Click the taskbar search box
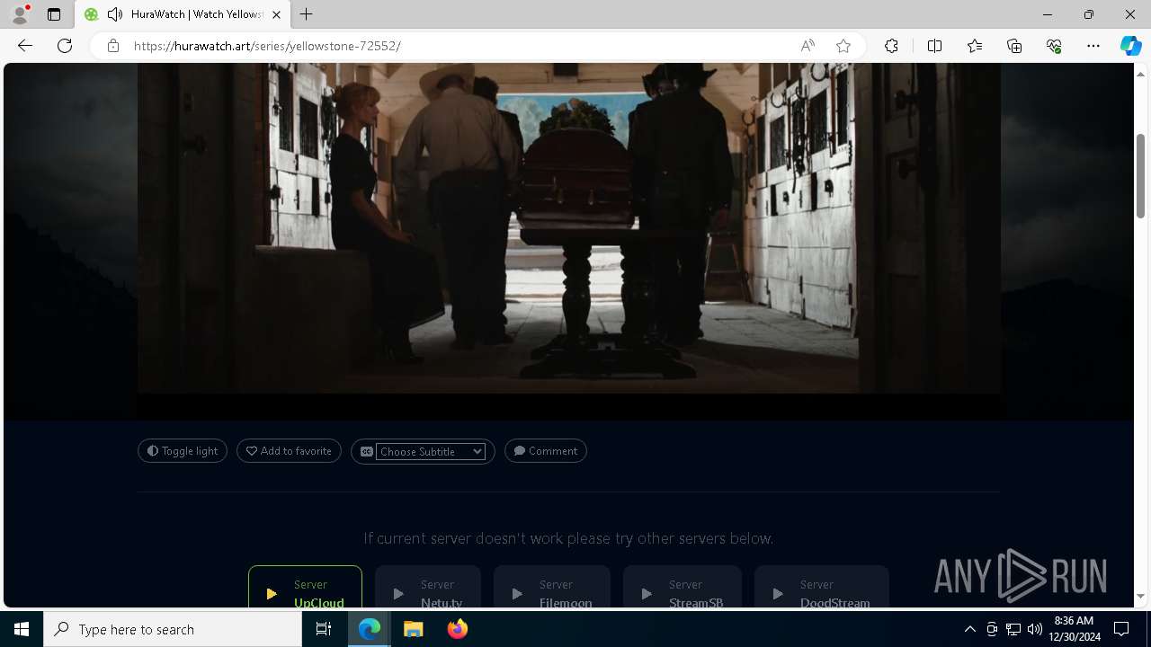 tap(173, 629)
